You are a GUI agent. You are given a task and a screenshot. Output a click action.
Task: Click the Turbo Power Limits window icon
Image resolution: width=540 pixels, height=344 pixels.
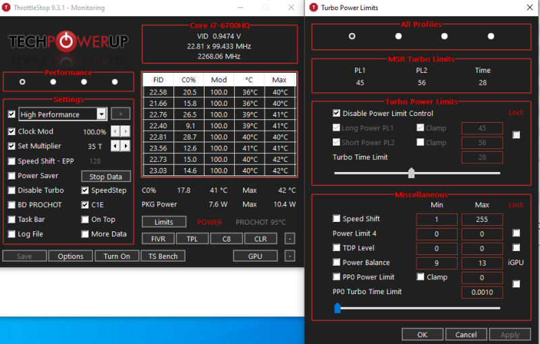(313, 7)
